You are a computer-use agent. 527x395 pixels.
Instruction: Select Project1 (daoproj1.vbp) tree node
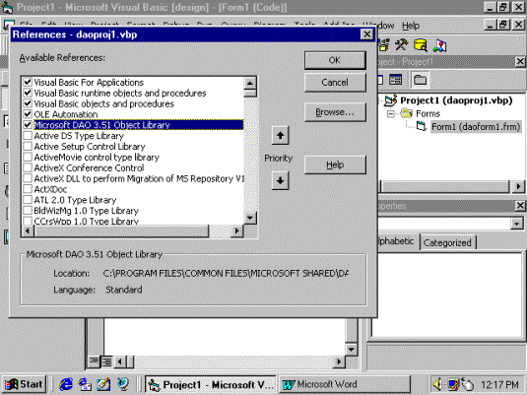pyautogui.click(x=456, y=100)
